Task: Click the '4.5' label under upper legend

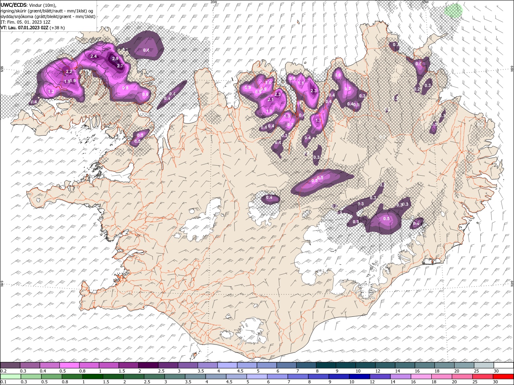Action: tap(240, 371)
